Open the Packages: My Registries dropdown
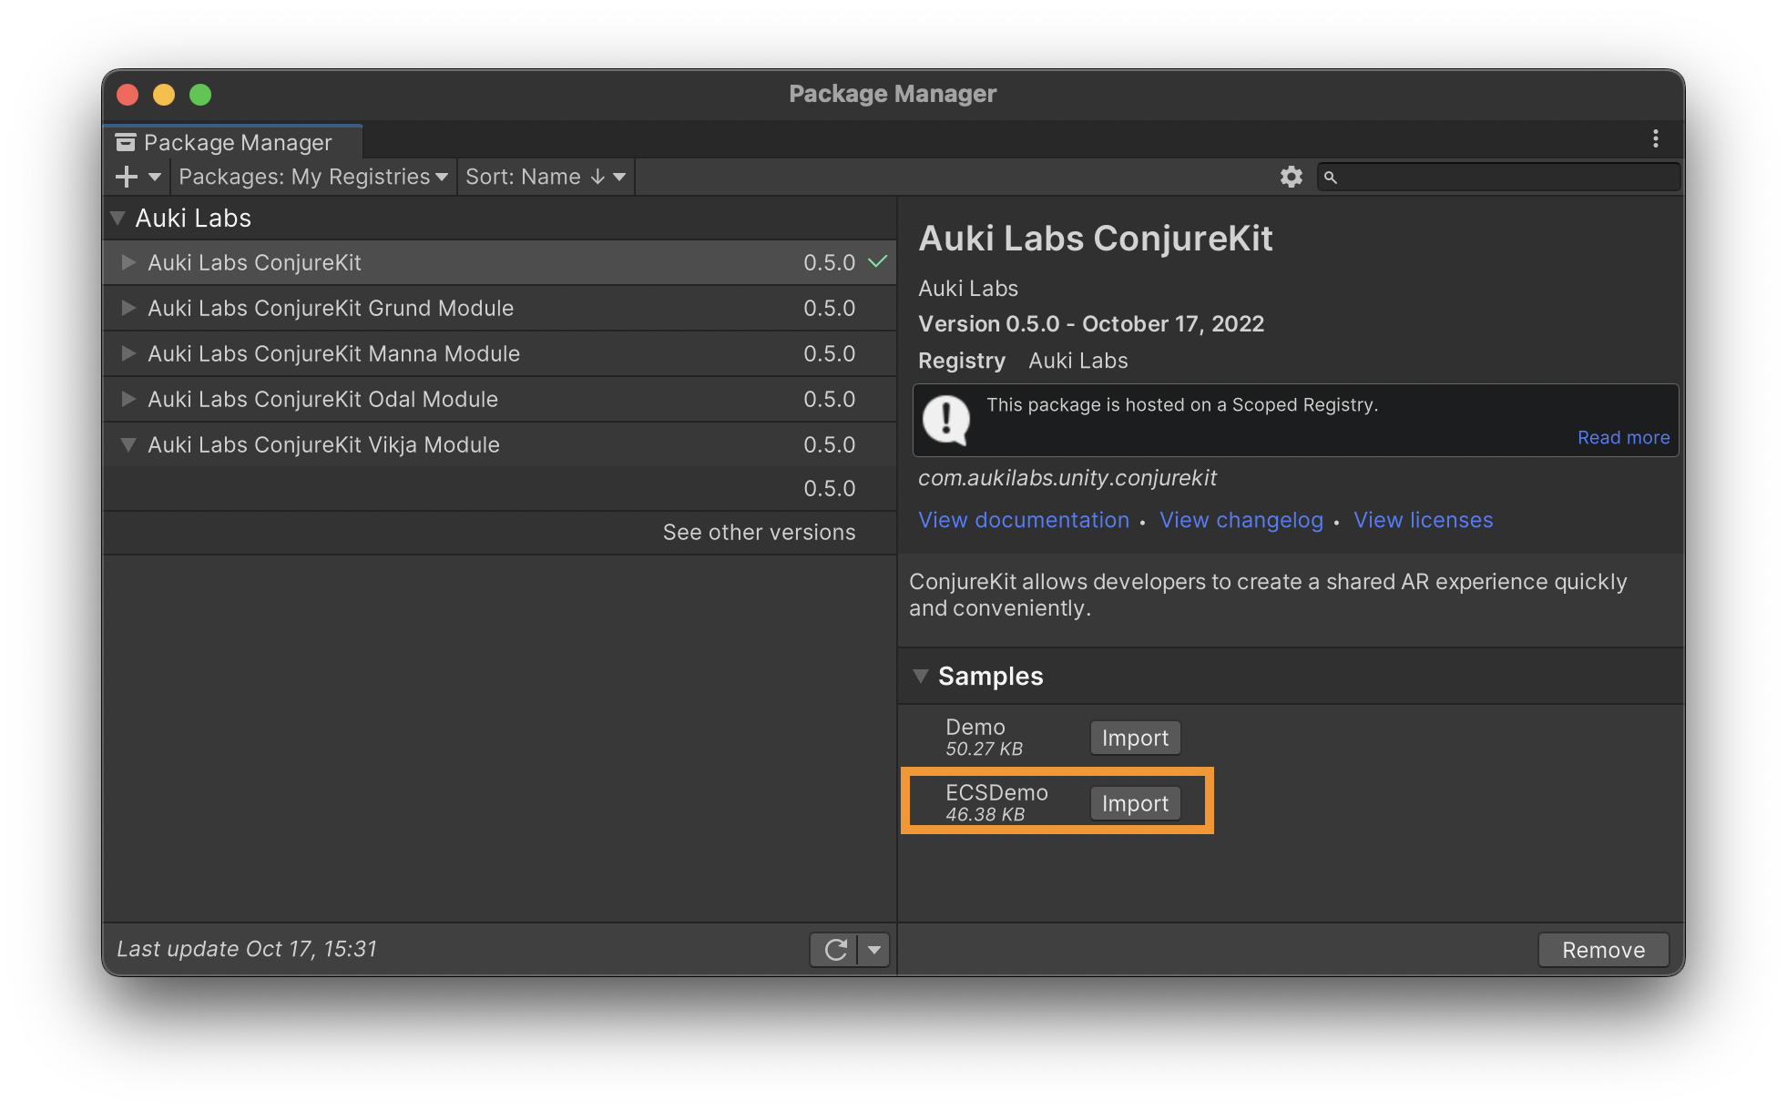This screenshot has width=1787, height=1111. point(313,177)
